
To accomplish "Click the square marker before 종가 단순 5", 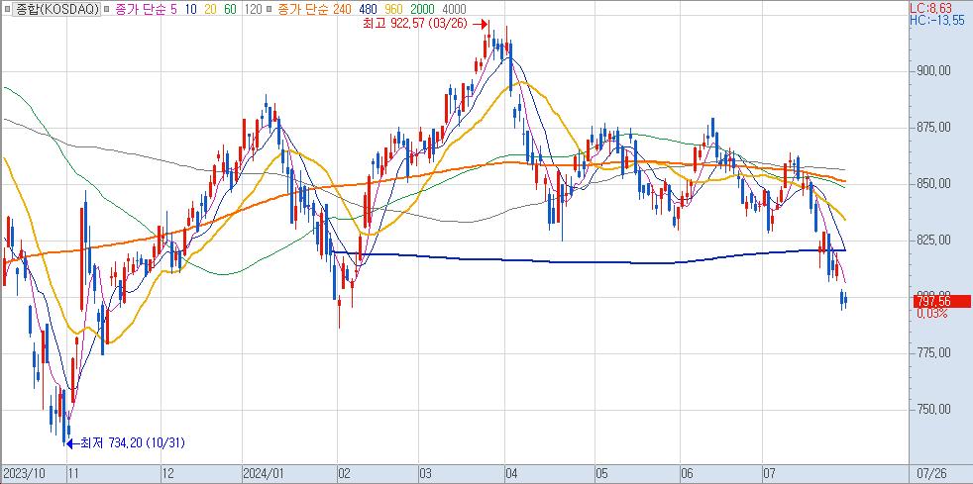I will tap(107, 9).
